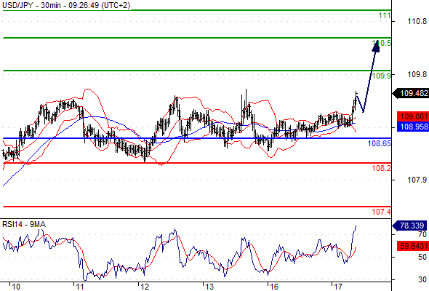Click the red 109.061 price label
429x291 pixels.
pyautogui.click(x=413, y=116)
